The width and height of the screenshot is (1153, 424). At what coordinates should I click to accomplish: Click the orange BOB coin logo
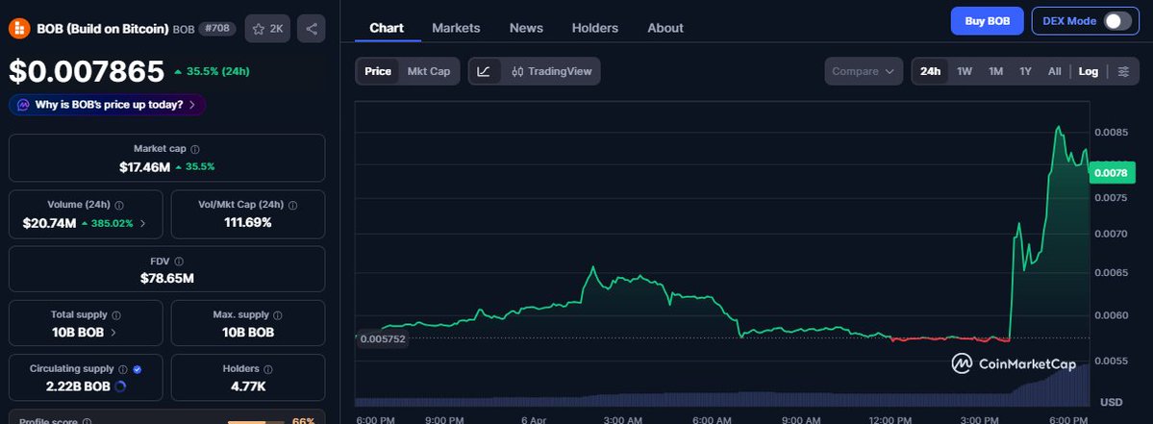coord(18,29)
